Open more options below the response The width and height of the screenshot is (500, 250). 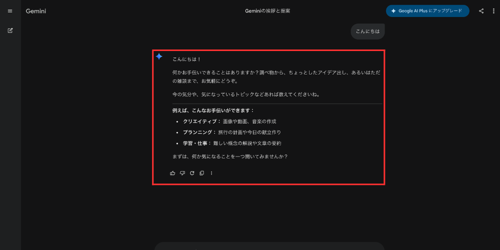211,173
